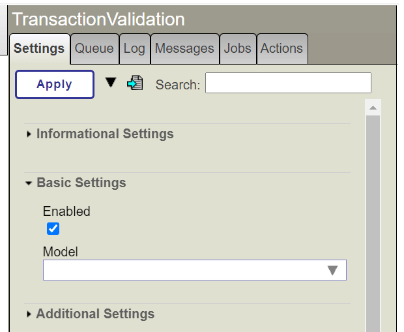
Task: Switch to the Settings tab
Action: click(x=39, y=49)
